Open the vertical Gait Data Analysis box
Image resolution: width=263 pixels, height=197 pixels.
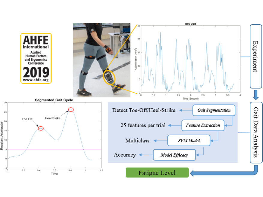coord(256,133)
